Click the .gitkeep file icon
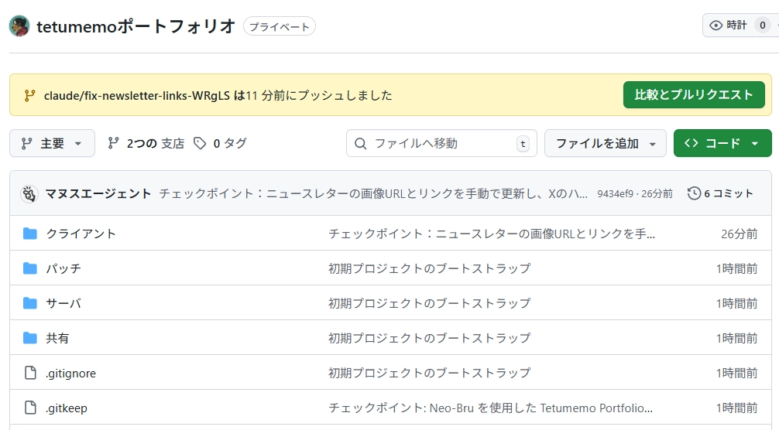 pos(30,408)
